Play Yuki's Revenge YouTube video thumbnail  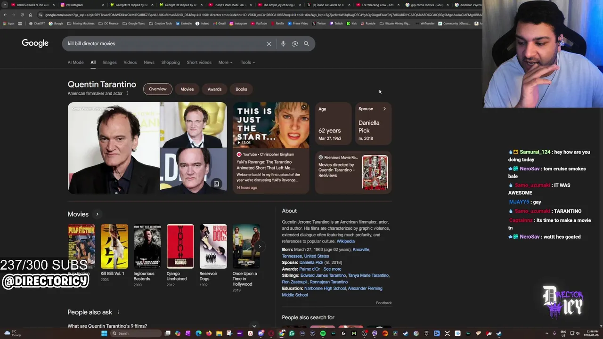[x=271, y=125]
